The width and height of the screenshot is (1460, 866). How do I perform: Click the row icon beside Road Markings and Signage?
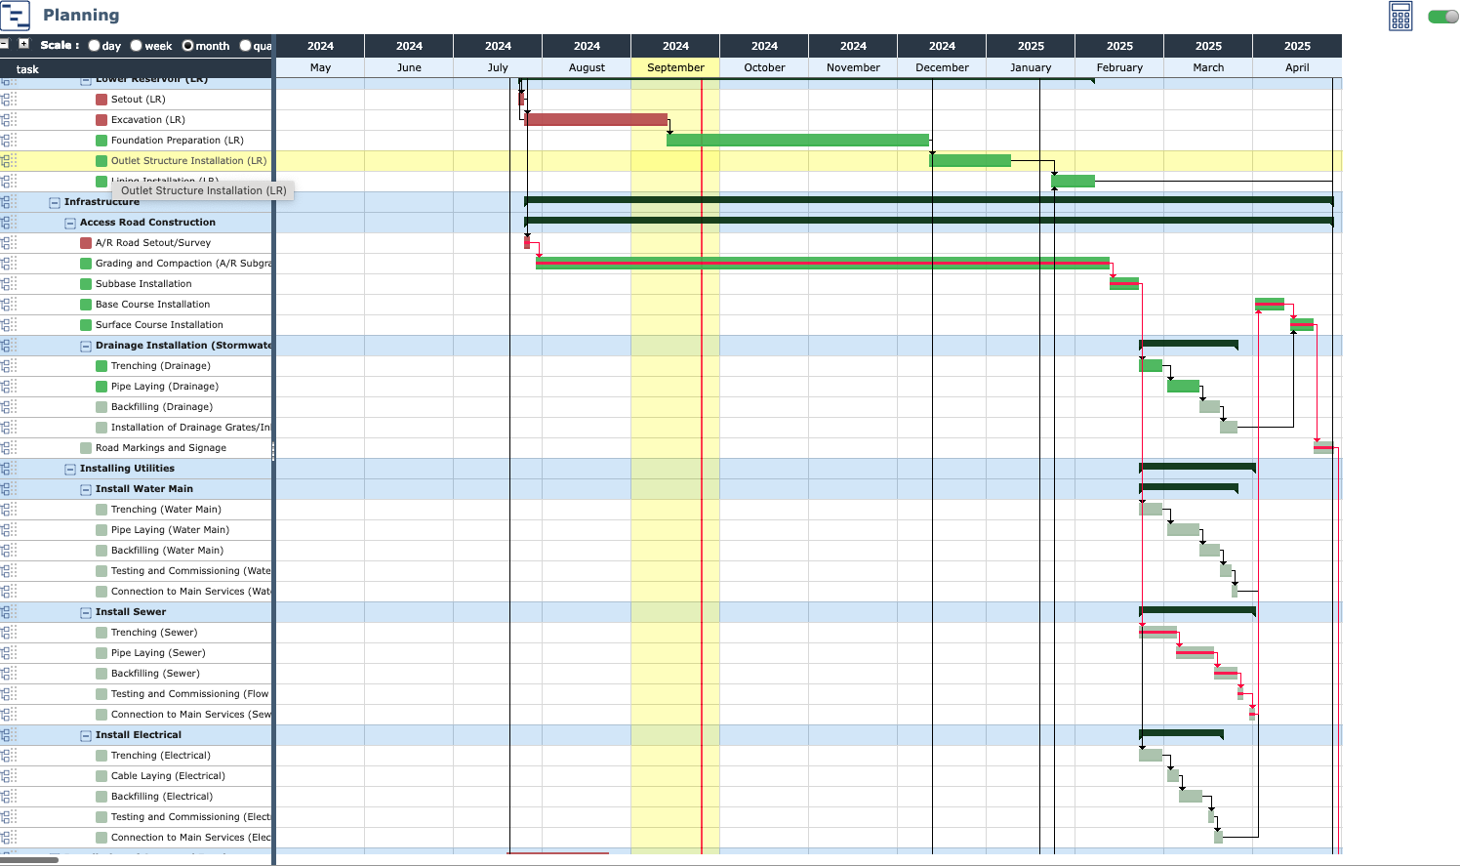[9, 448]
